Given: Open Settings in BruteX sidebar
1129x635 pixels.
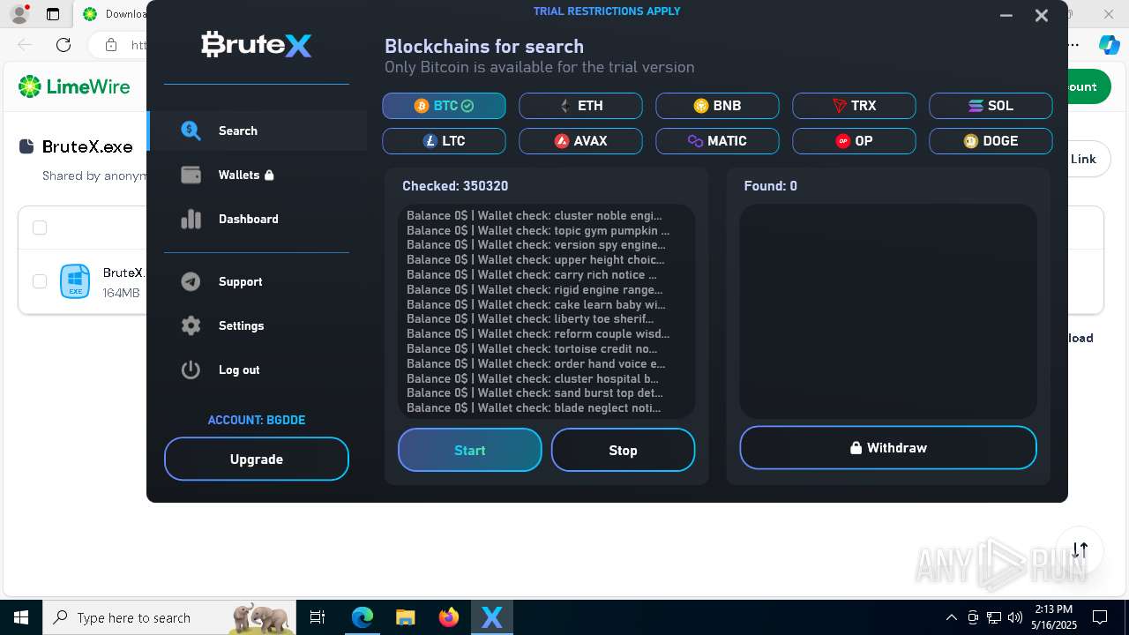Looking at the screenshot, I should coord(257,325).
